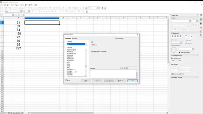This screenshot has width=203, height=114.
Task: Align bottom vertically in sidebar
Action: click(x=192, y=36)
